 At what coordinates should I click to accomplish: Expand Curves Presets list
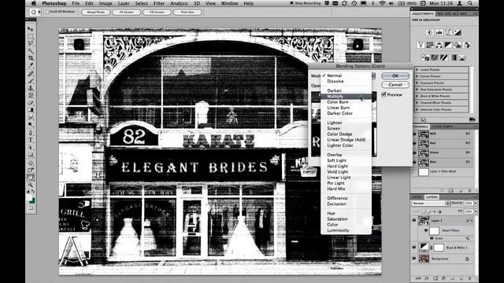pos(417,76)
